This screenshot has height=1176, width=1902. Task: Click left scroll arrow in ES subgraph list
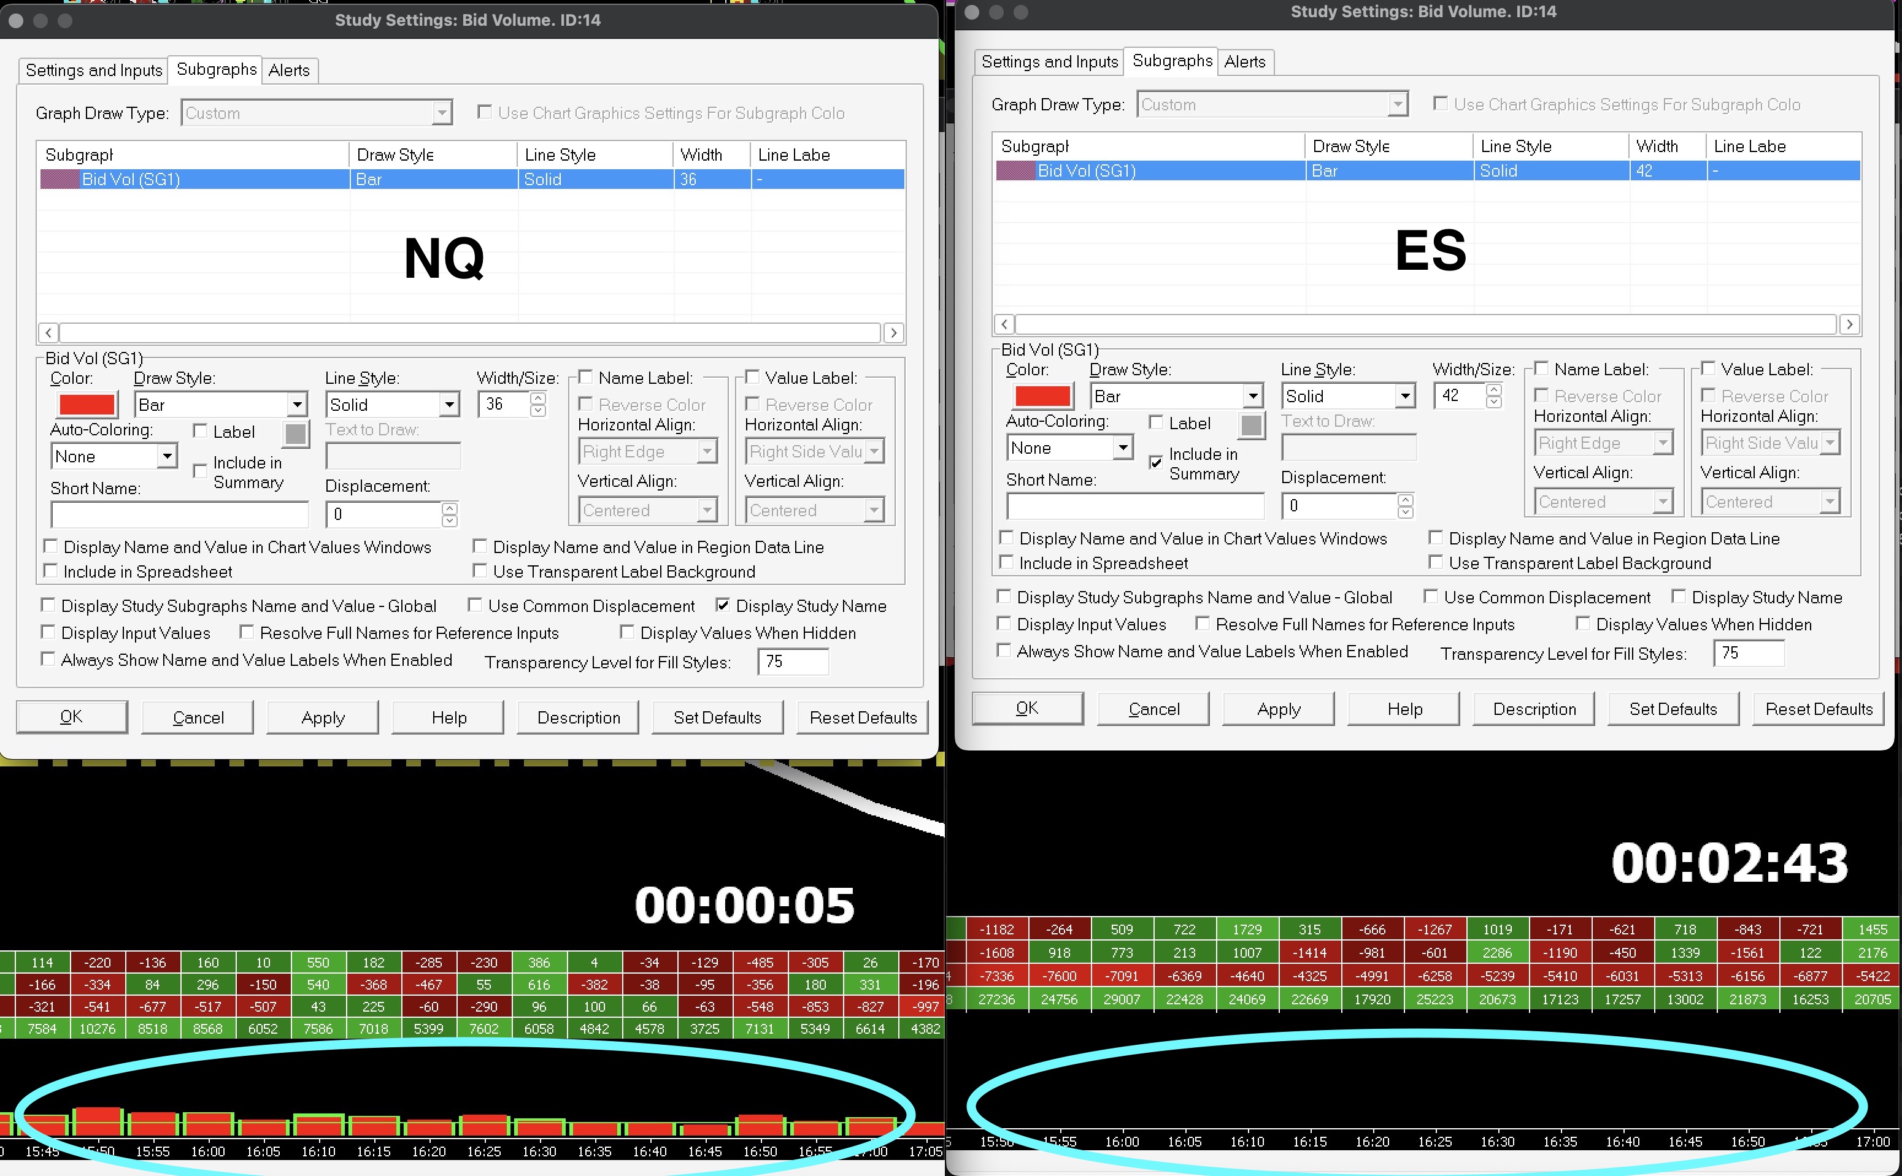1004,324
